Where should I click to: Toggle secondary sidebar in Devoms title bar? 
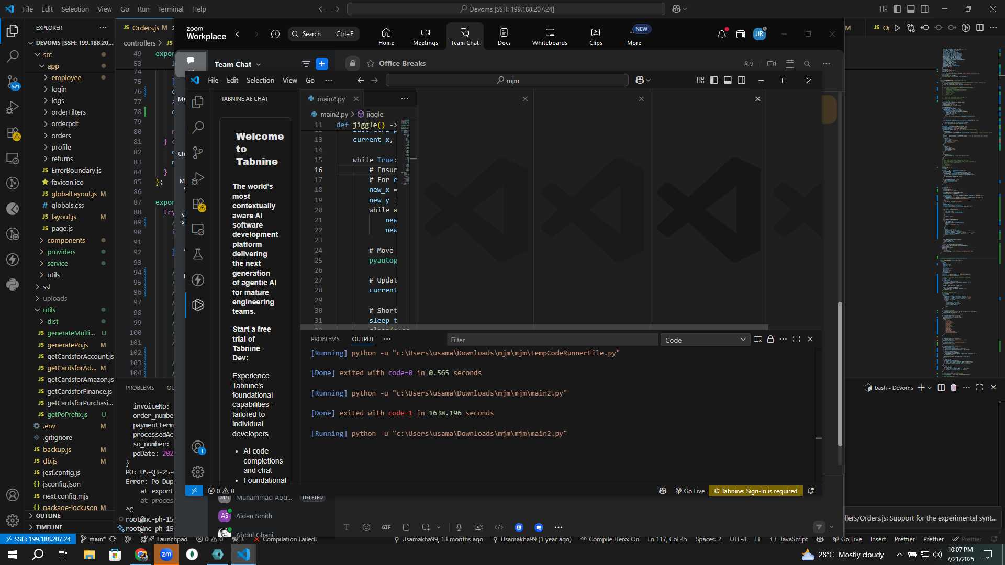pyautogui.click(x=925, y=9)
